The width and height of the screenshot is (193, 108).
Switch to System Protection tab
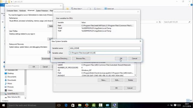point(42,11)
